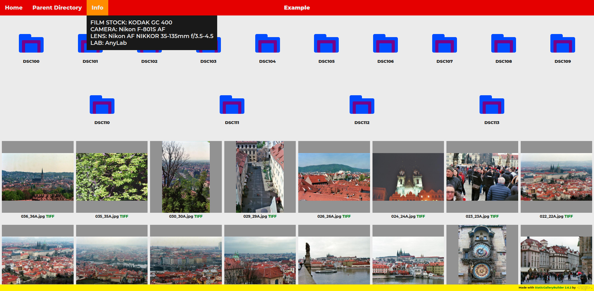Toggle the Info menu item
Image resolution: width=594 pixels, height=291 pixels.
pyautogui.click(x=97, y=8)
